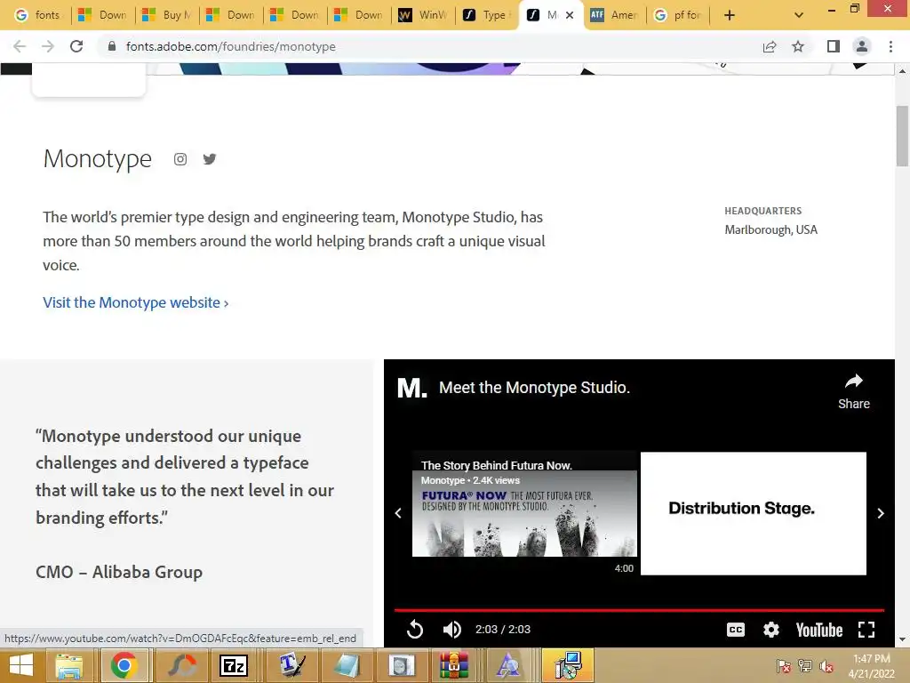The width and height of the screenshot is (910, 683).
Task: Open the Chrome profile avatar
Action: tap(862, 46)
